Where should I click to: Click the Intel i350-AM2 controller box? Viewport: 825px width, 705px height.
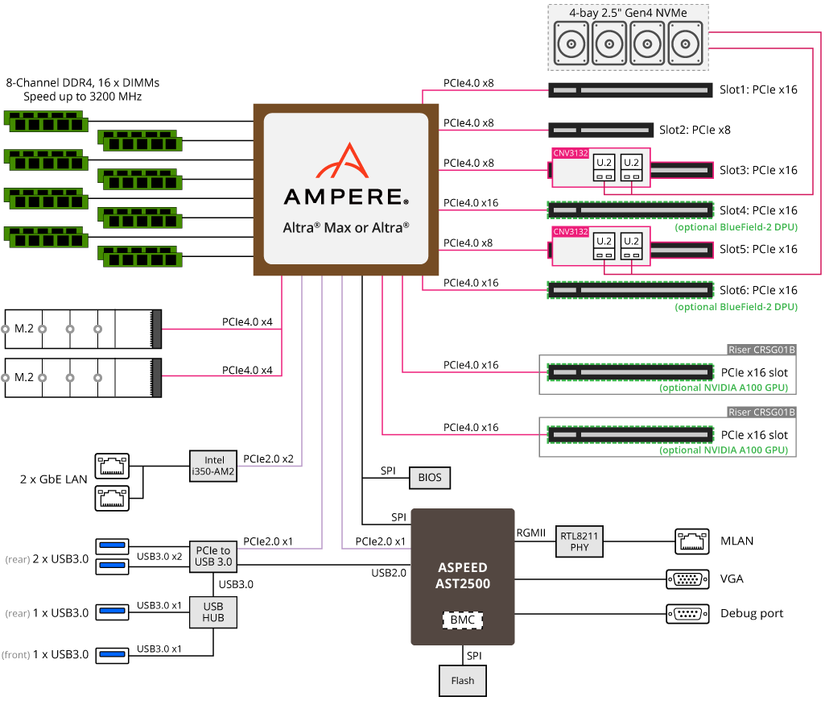coord(213,466)
